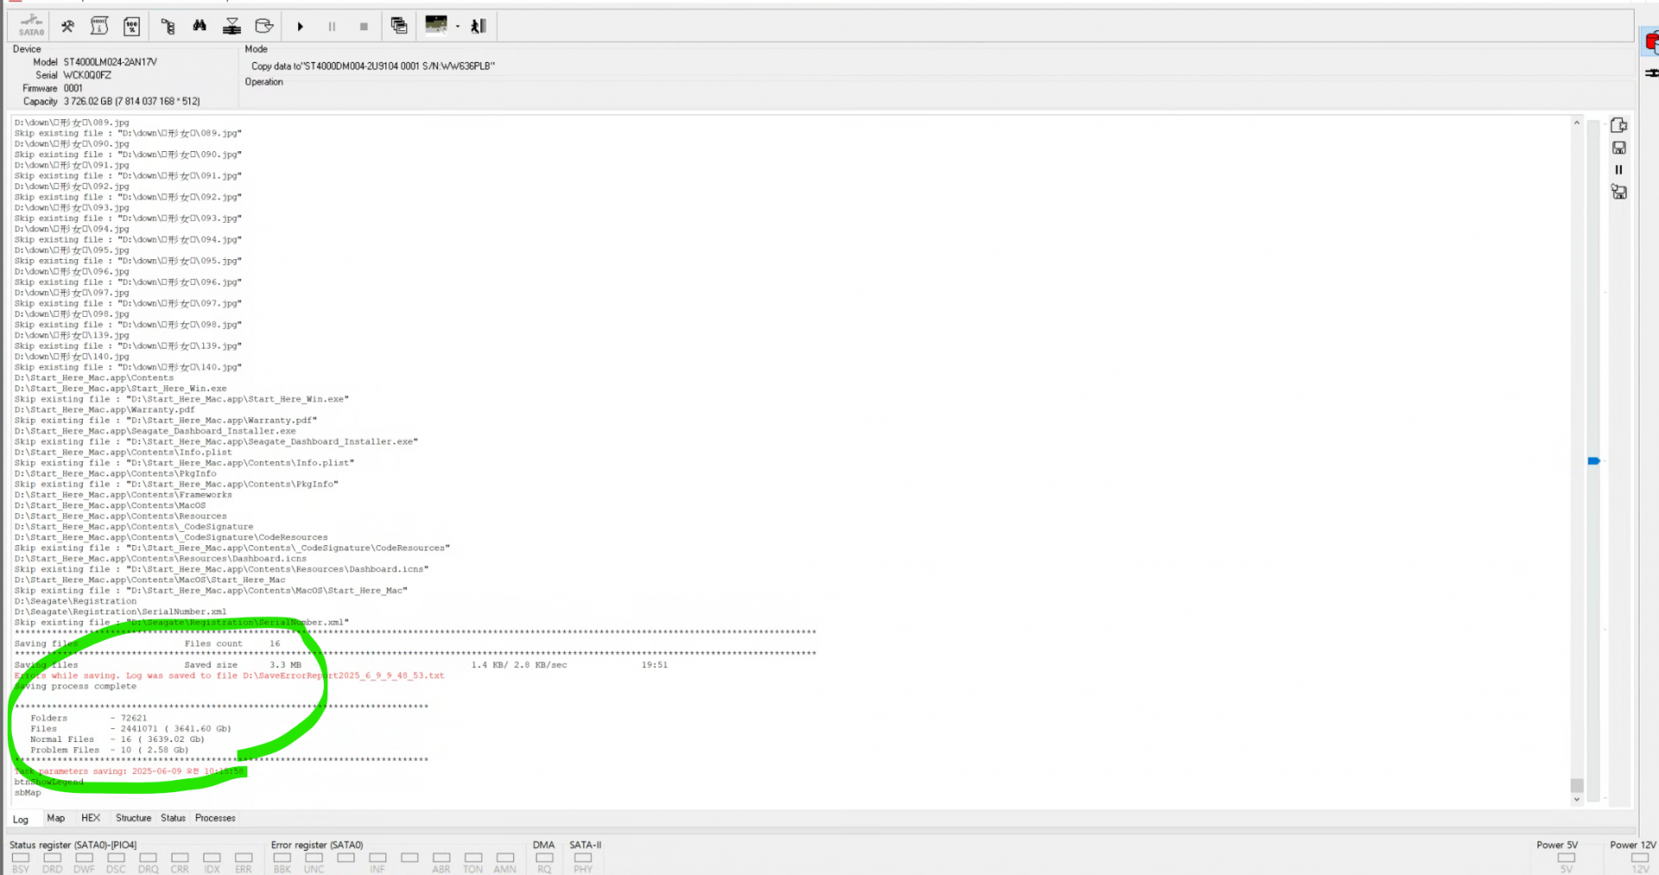Click the 'Saving process complete' log line
This screenshot has width=1659, height=875.
[75, 686]
